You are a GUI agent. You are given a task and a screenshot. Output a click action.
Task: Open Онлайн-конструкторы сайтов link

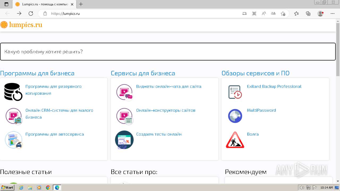click(166, 110)
